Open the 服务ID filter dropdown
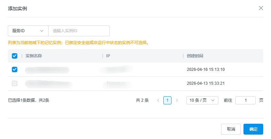The width and height of the screenshot is (271, 139). [28, 31]
